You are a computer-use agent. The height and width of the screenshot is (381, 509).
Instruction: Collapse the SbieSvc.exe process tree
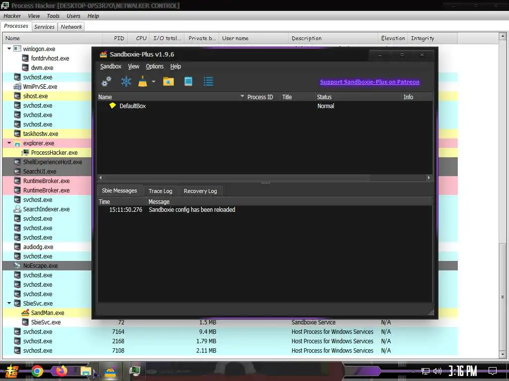tap(9, 303)
